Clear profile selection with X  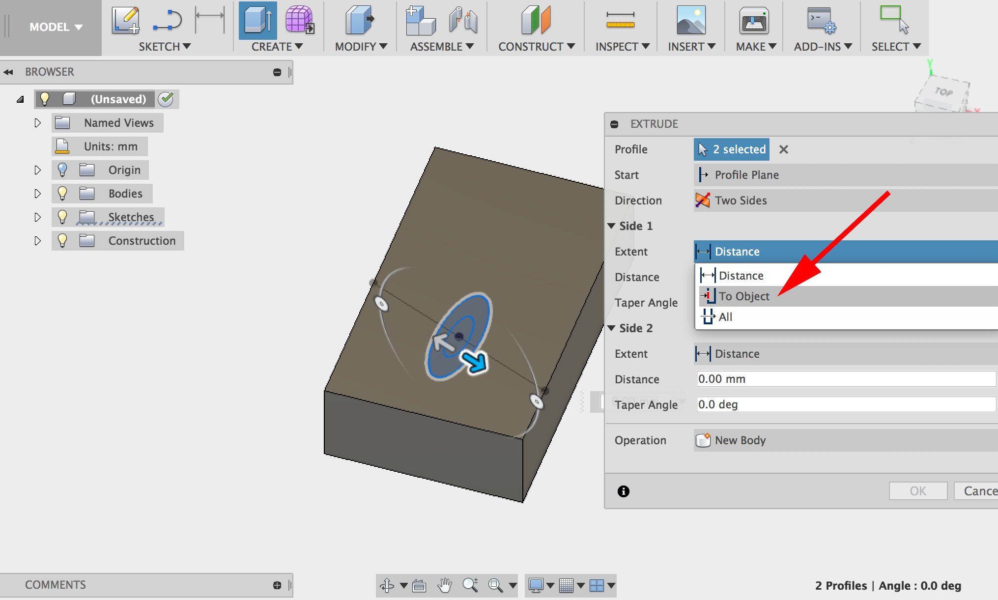point(784,149)
